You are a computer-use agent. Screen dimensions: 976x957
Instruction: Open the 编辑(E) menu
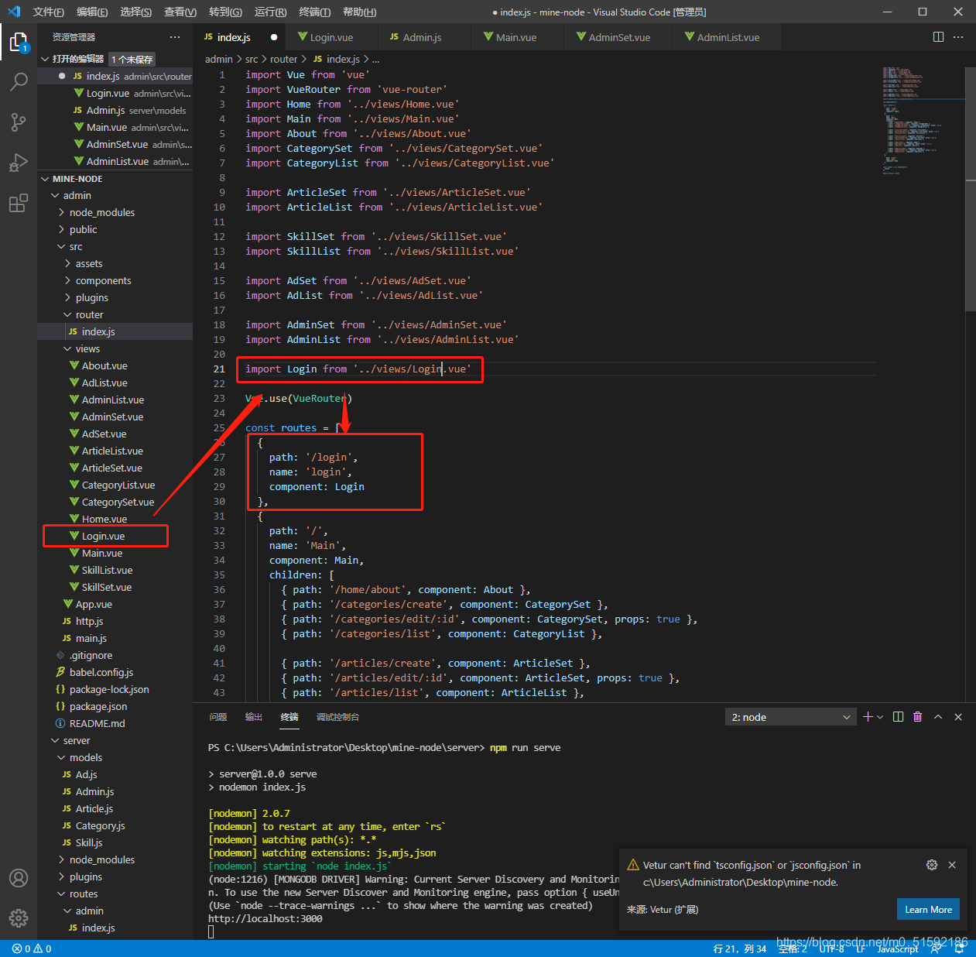click(x=92, y=12)
